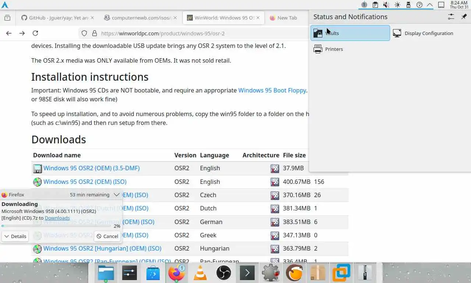The image size is (471, 283).
Task: Click the 2% download progress bar
Action: [x=56, y=226]
